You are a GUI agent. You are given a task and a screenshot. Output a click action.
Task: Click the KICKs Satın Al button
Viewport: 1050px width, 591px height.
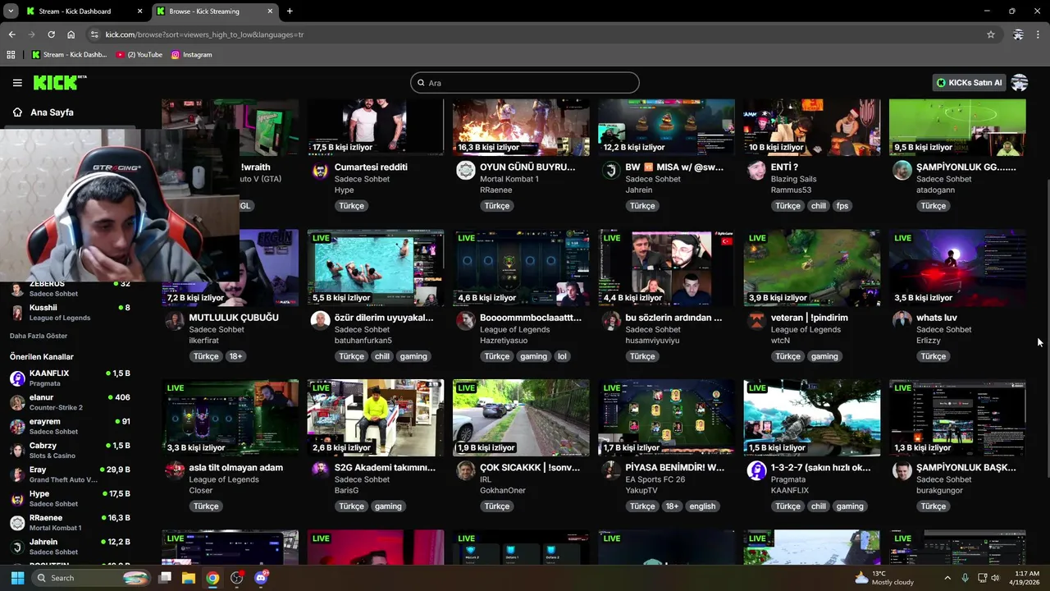pyautogui.click(x=970, y=83)
